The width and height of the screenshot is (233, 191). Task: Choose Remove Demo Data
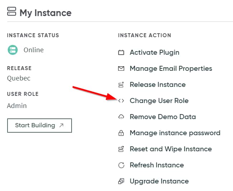point(162,117)
